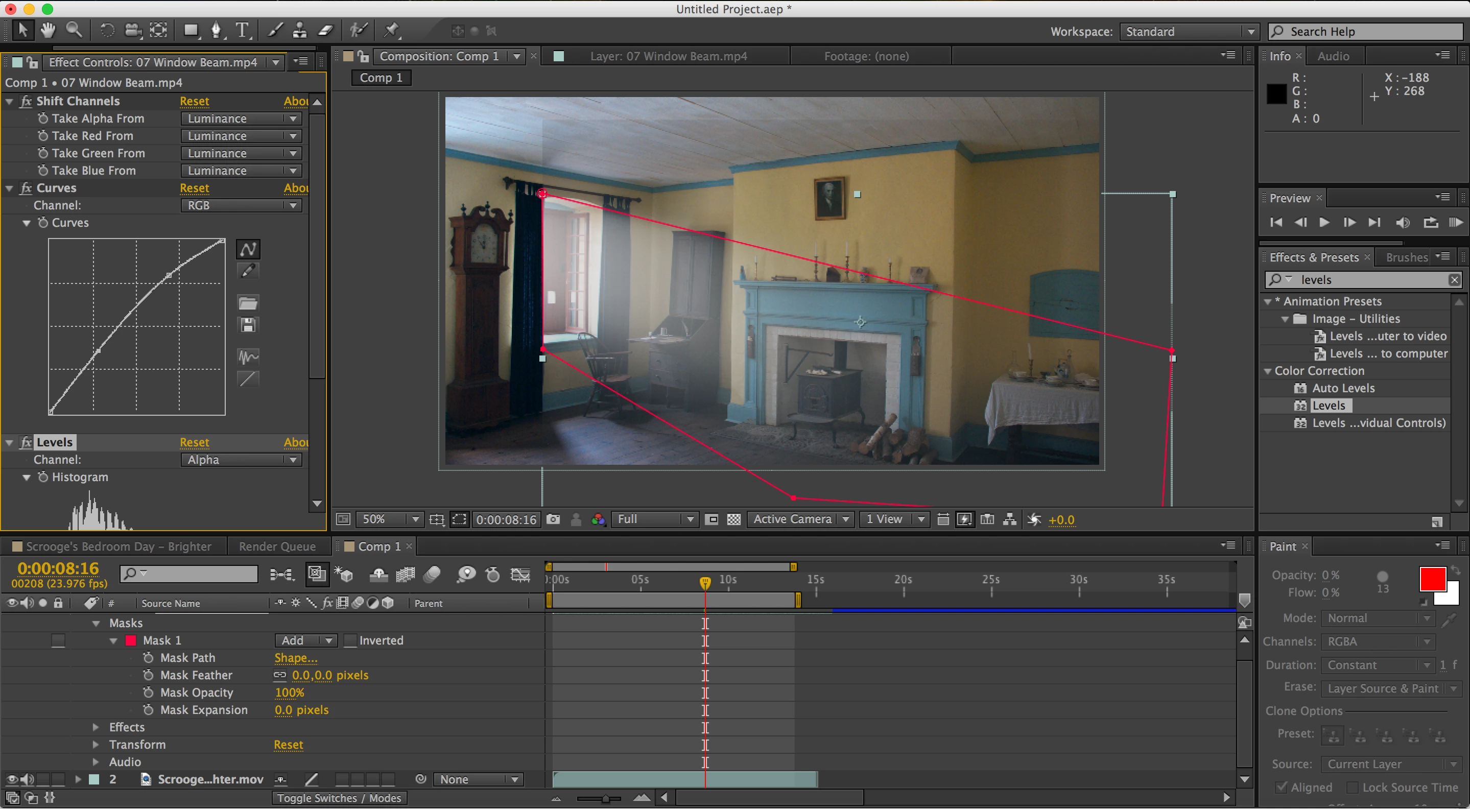
Task: Click the Curves pencil draw icon
Action: tap(248, 271)
